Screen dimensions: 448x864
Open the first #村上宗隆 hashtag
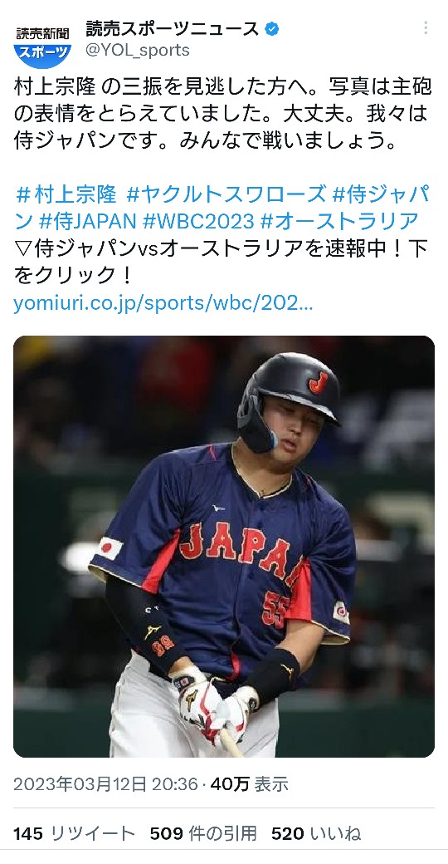coord(66,194)
